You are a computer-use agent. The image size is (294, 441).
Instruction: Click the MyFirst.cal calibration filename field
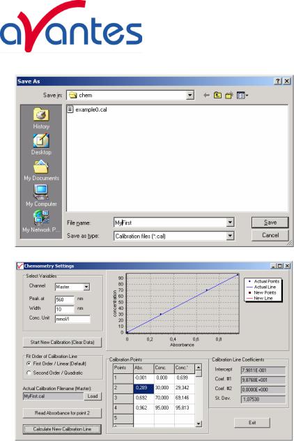pyautogui.click(x=54, y=396)
